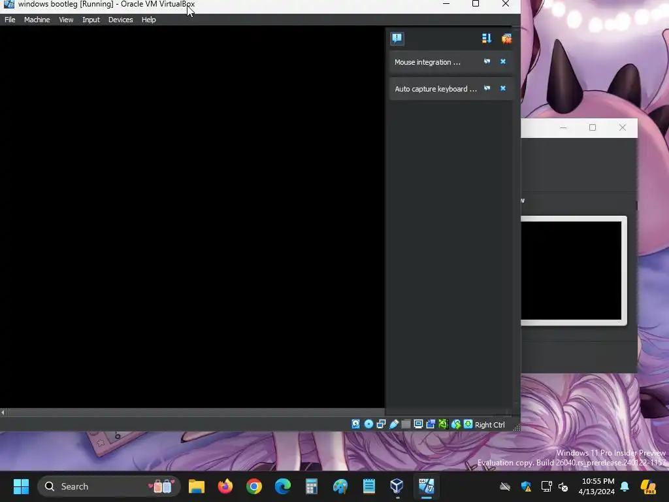Open File Explorer from the taskbar
Screen dimensions: 669x502
[197, 486]
